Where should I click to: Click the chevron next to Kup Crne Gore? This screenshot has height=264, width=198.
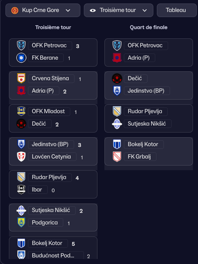tap(68, 10)
